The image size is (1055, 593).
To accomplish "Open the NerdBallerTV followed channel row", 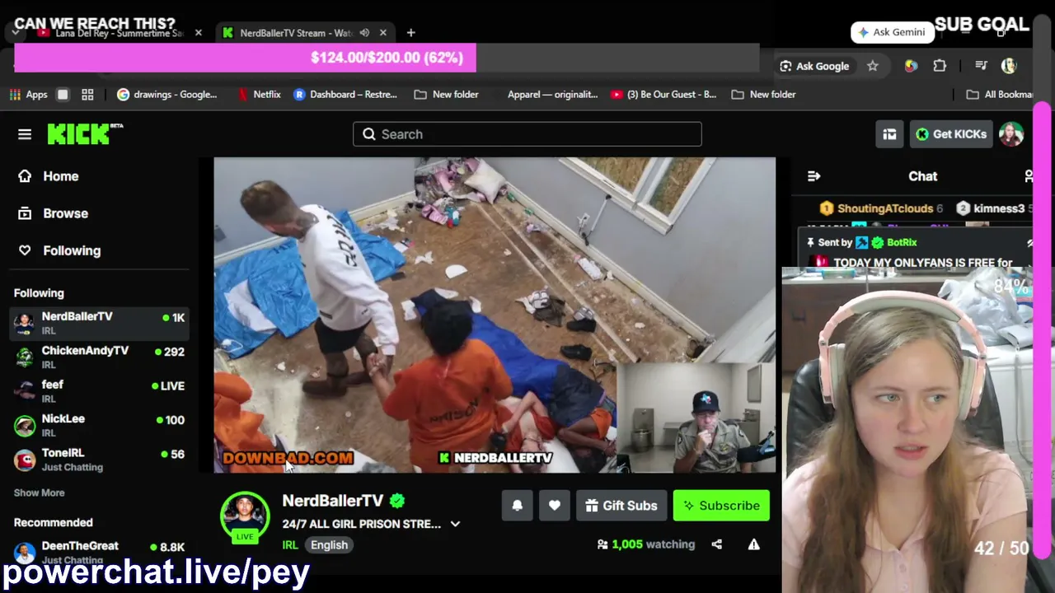I will tap(99, 323).
